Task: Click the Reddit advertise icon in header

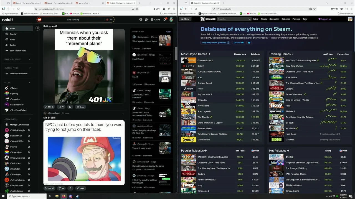Action: tap(141, 20)
